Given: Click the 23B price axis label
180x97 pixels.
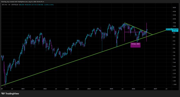Looking at the screenshot, I should click(x=174, y=48).
